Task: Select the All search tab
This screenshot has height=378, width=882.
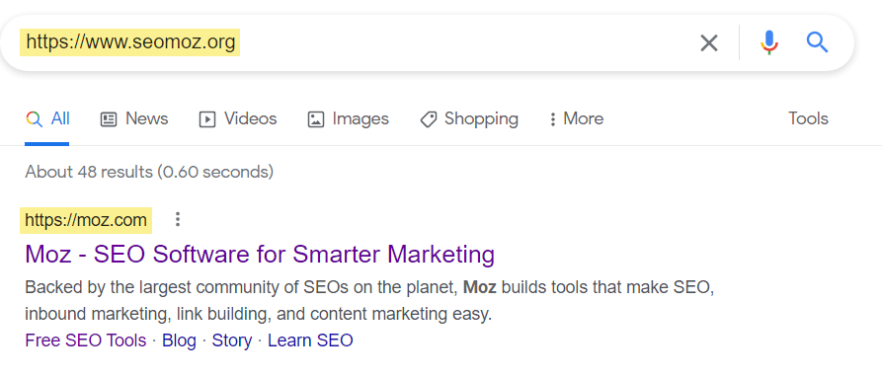Action: coord(47,119)
